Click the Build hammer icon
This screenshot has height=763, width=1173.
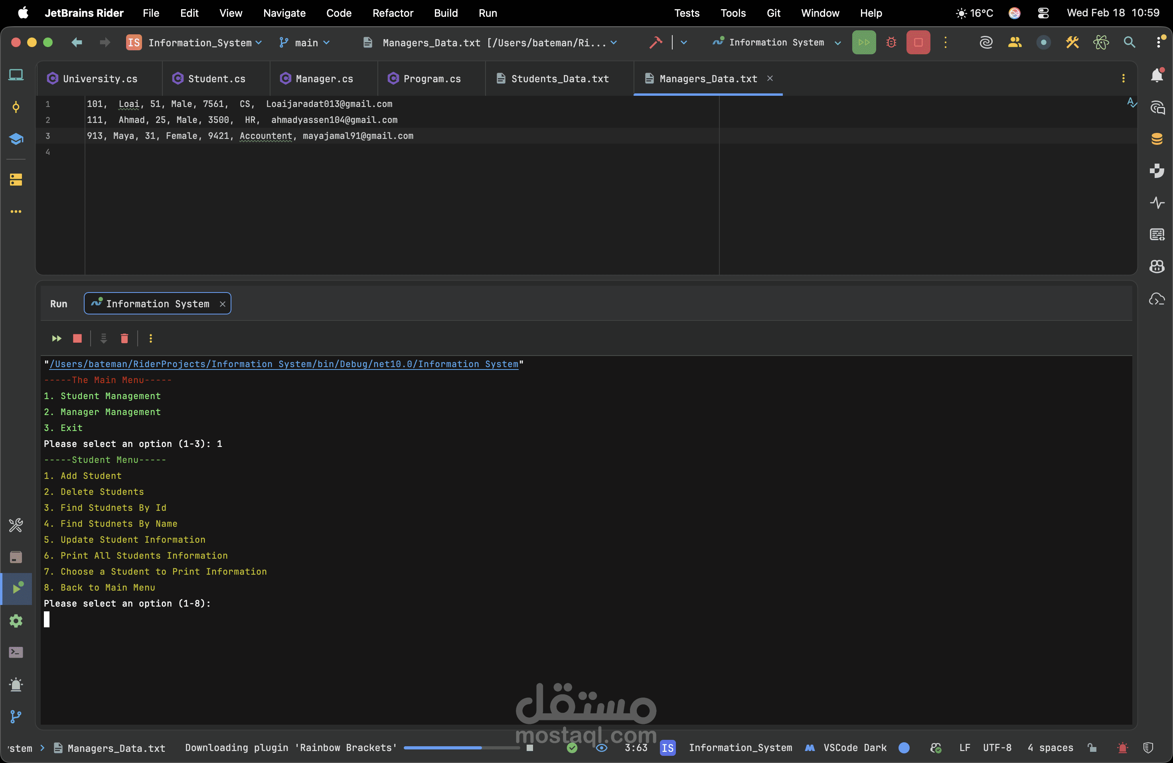[656, 42]
